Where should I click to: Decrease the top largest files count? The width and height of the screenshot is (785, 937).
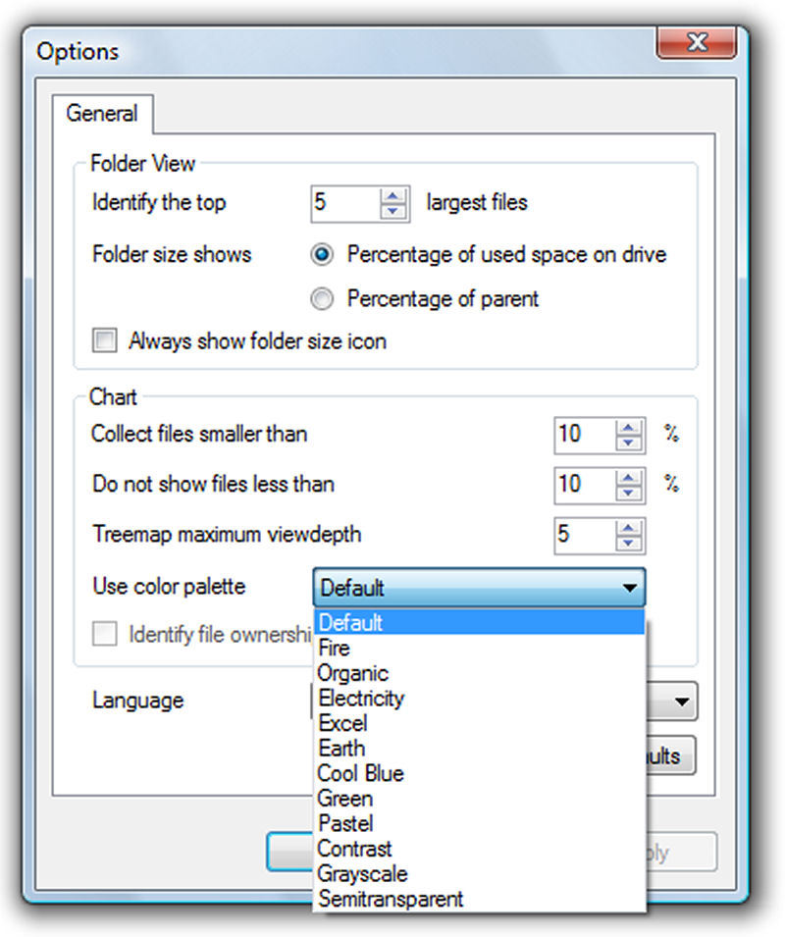(393, 212)
